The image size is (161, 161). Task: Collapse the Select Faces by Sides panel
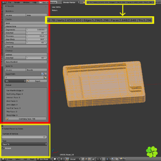(3, 129)
